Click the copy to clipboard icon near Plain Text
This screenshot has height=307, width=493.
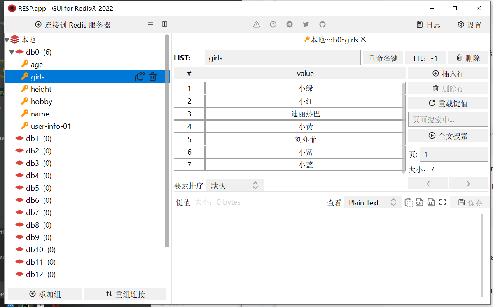[x=409, y=202]
